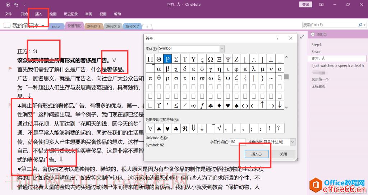Screen dimensions: 368x195
Task: Open the quick access toolbar customize arrow
Action: (25, 5)
